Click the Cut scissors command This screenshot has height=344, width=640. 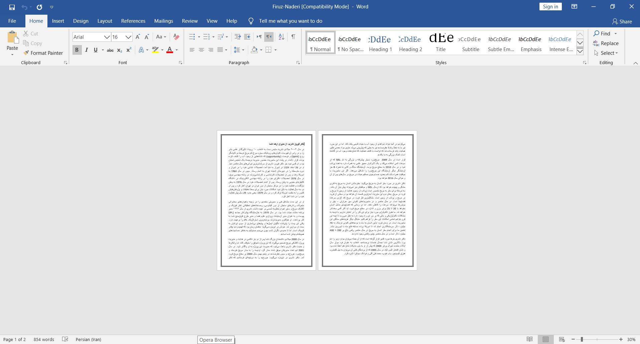click(30, 33)
